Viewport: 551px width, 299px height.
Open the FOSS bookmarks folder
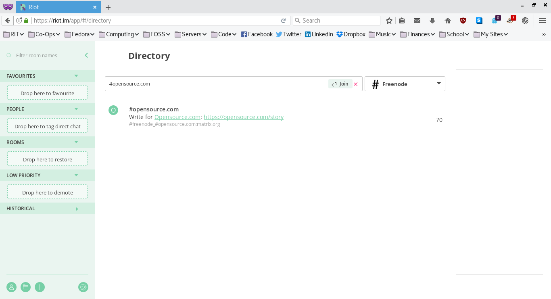[157, 34]
